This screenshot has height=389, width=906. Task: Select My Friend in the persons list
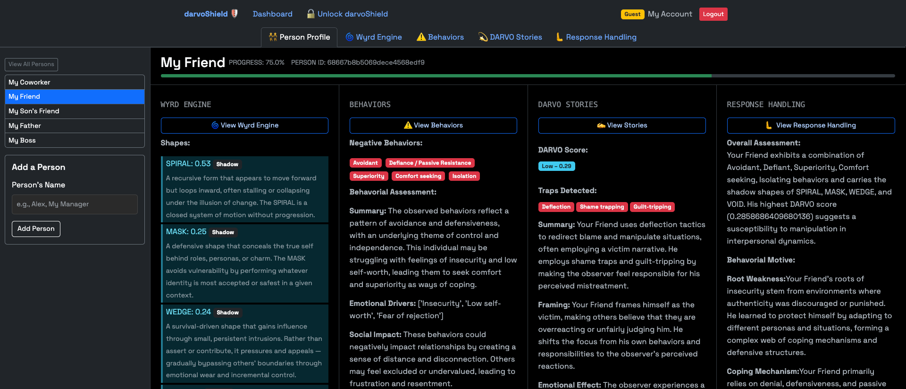(x=75, y=96)
